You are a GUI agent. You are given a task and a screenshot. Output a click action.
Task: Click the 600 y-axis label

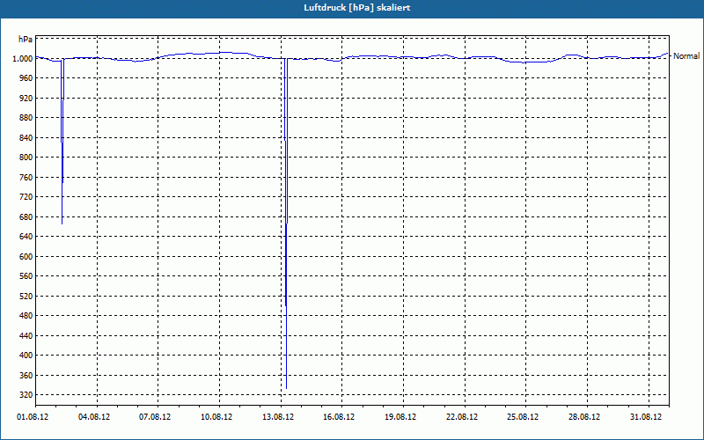(x=26, y=256)
